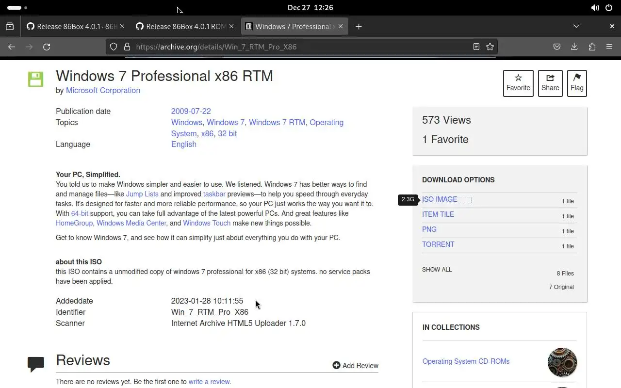The image size is (621, 388).
Task: Close the 86Box 4.0.1 ROM tab
Action: click(x=231, y=27)
